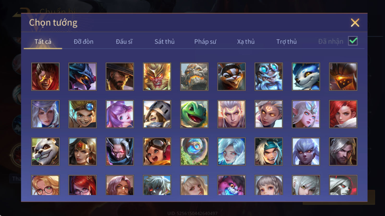Viewport: 385px width, 216px height.
Task: Select the red-haired woman hero portrait
Action: (x=343, y=114)
